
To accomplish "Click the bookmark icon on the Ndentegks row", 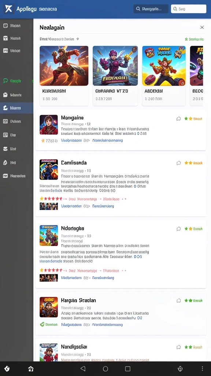I will click(x=178, y=229).
